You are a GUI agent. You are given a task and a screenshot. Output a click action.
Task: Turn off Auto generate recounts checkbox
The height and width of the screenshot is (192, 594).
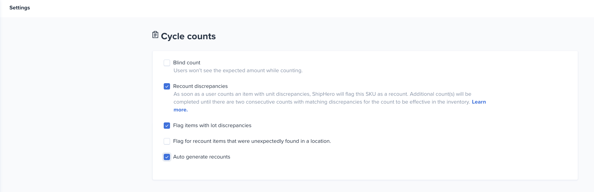[167, 157]
